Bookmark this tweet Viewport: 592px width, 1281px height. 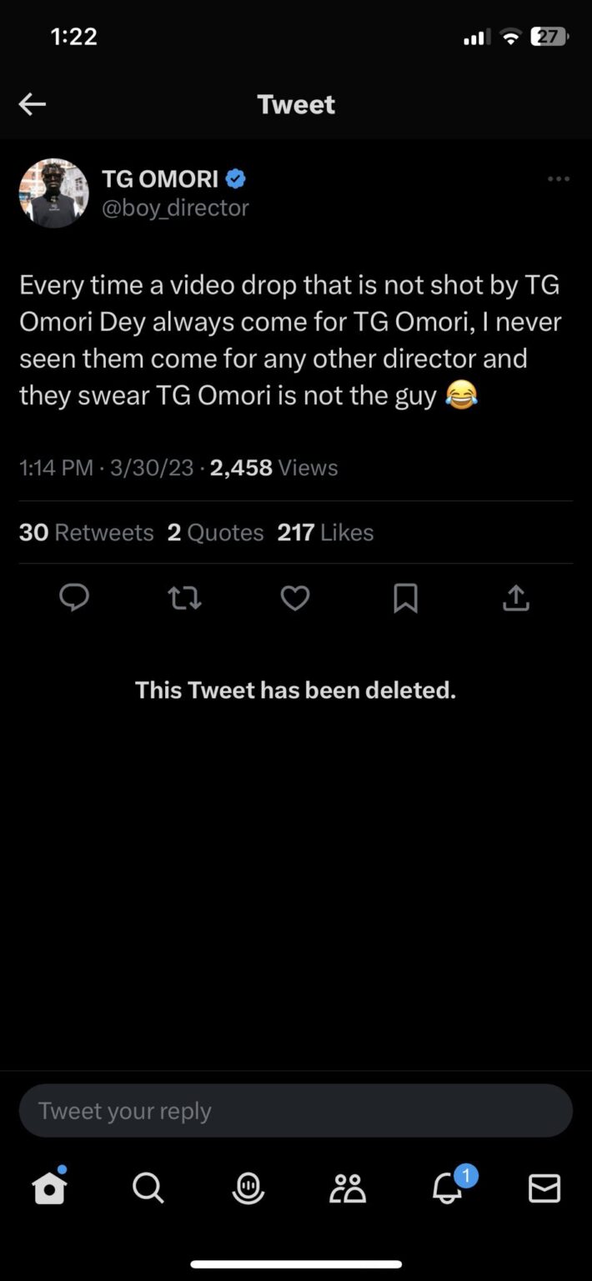(x=405, y=598)
